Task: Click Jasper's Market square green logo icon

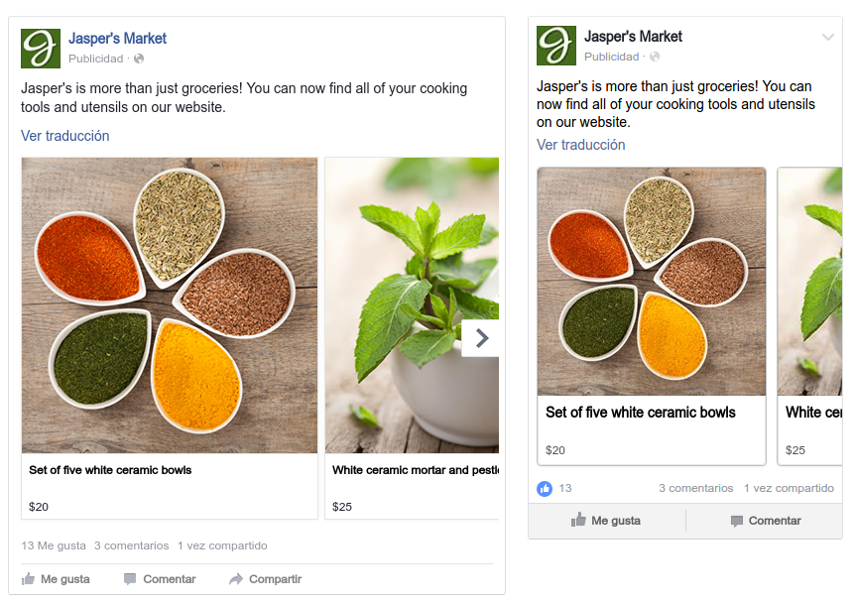Action: click(40, 47)
